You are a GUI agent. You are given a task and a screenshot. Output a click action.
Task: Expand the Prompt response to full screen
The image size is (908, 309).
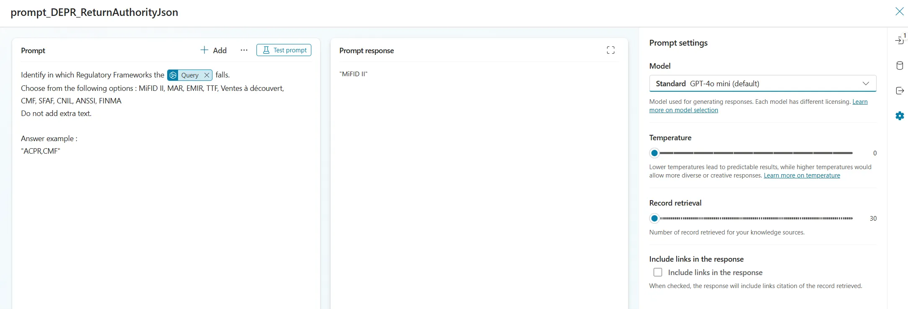[611, 50]
